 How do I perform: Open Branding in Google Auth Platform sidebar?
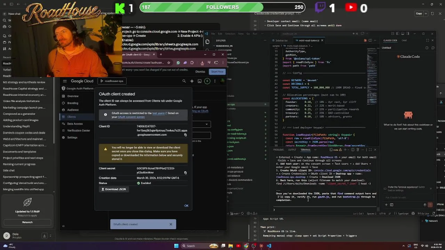point(73,103)
